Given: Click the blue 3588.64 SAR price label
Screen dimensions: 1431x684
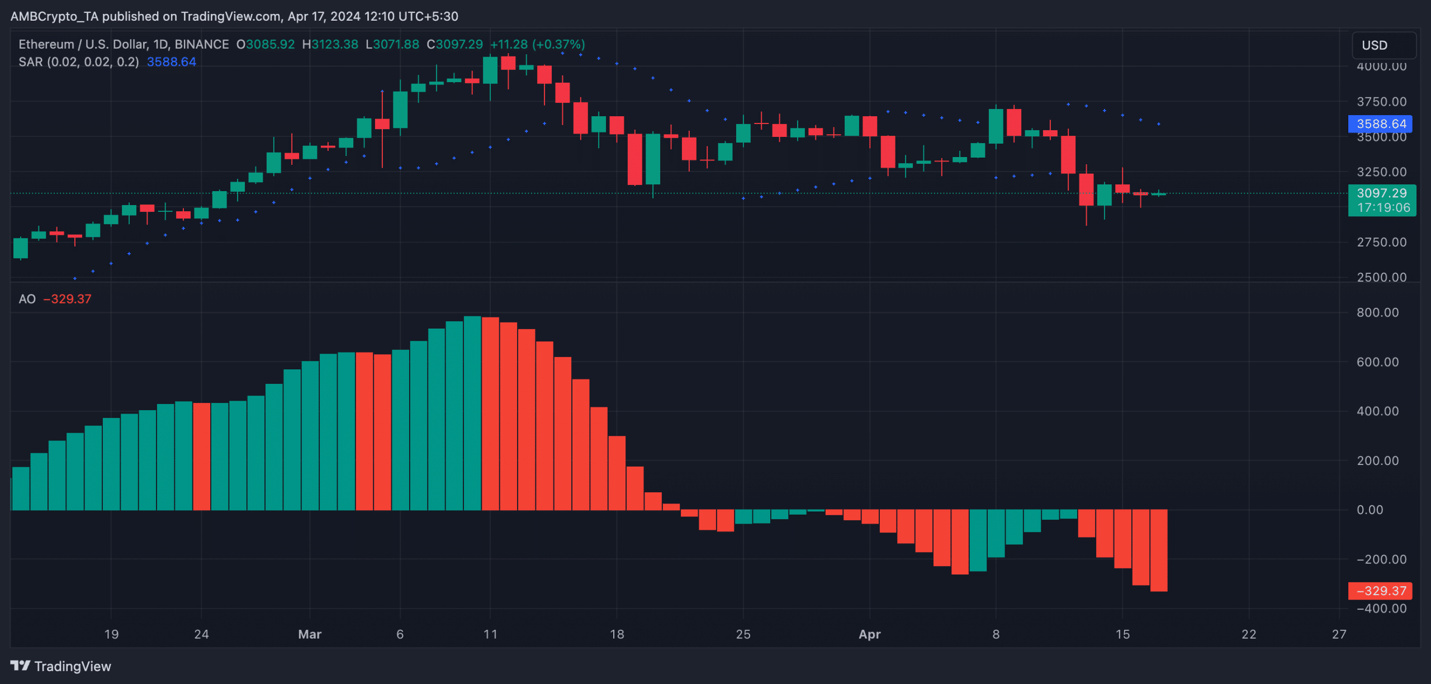Looking at the screenshot, I should click(1380, 123).
